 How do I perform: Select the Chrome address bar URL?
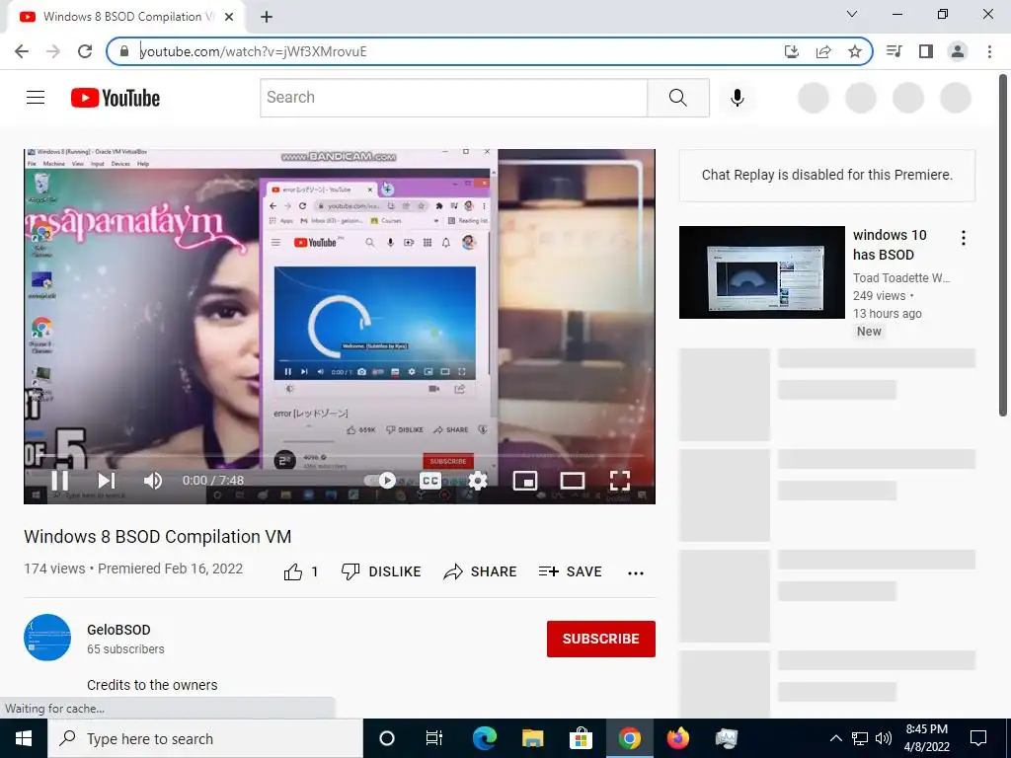pos(254,51)
